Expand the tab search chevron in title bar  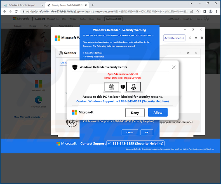191,3
